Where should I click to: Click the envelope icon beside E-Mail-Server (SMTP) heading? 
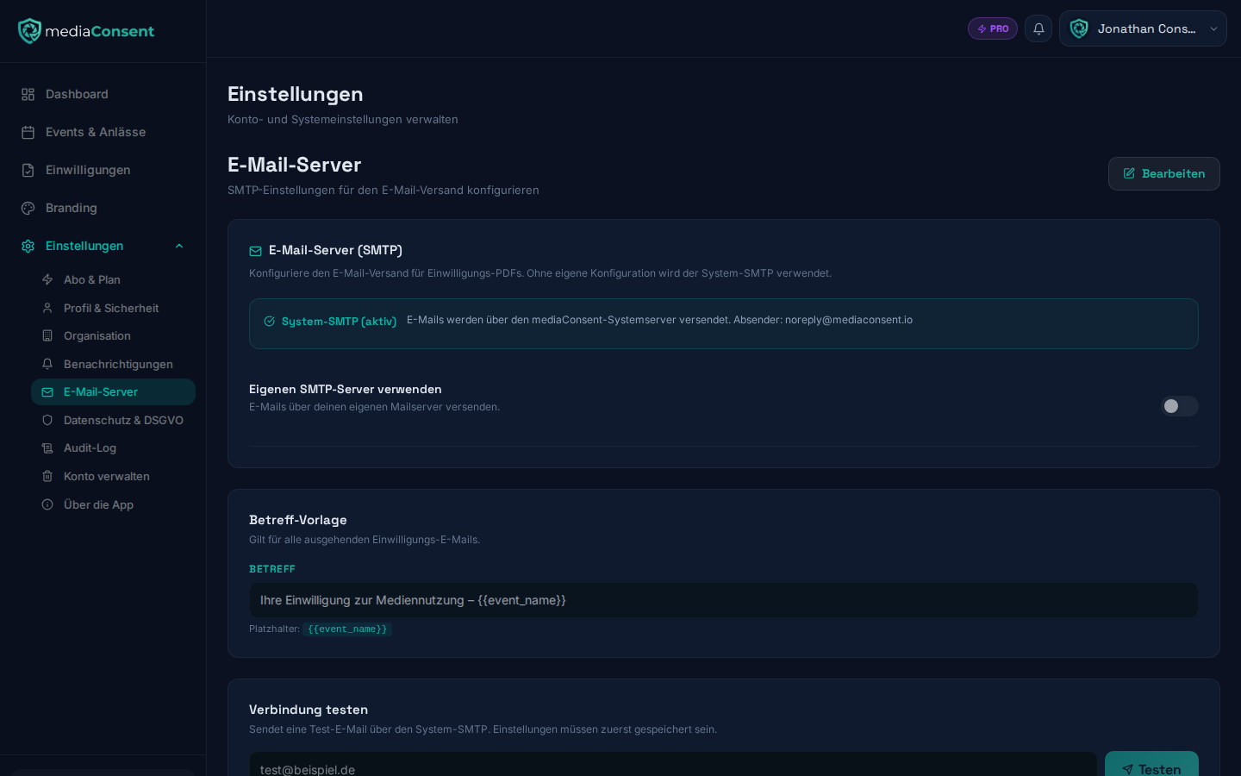click(x=255, y=251)
